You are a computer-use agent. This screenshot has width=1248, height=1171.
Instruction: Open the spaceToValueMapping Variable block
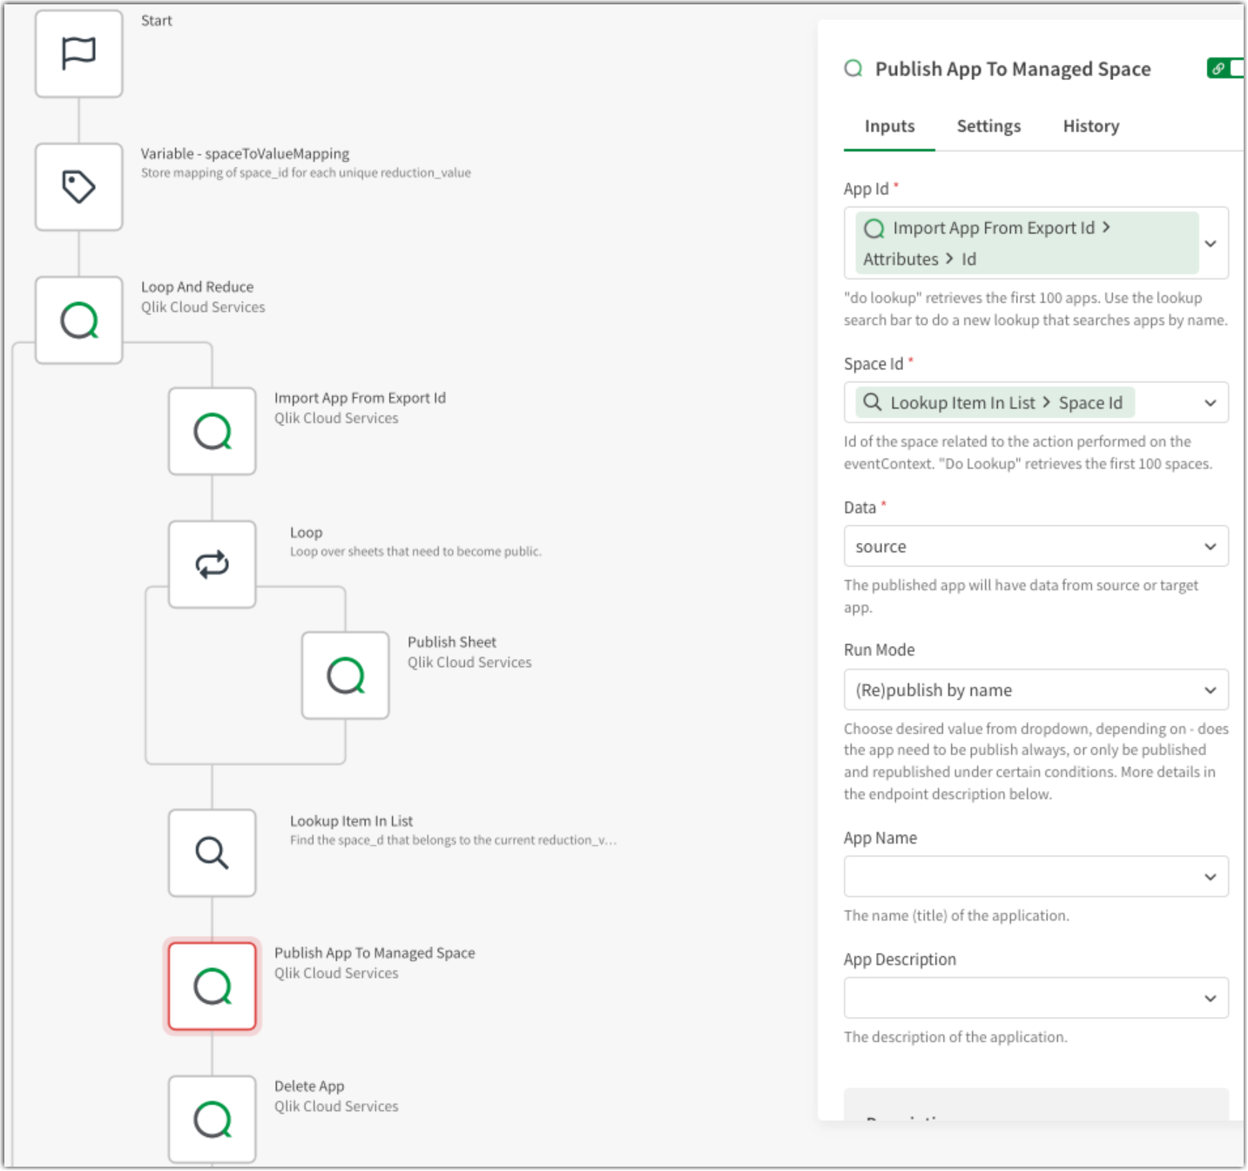78,186
